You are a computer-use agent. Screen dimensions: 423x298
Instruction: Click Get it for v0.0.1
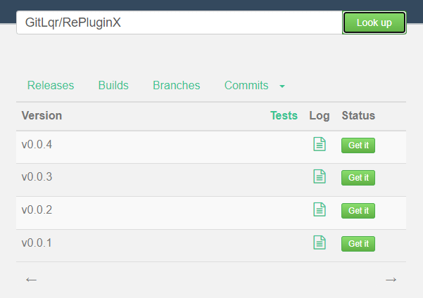(358, 244)
